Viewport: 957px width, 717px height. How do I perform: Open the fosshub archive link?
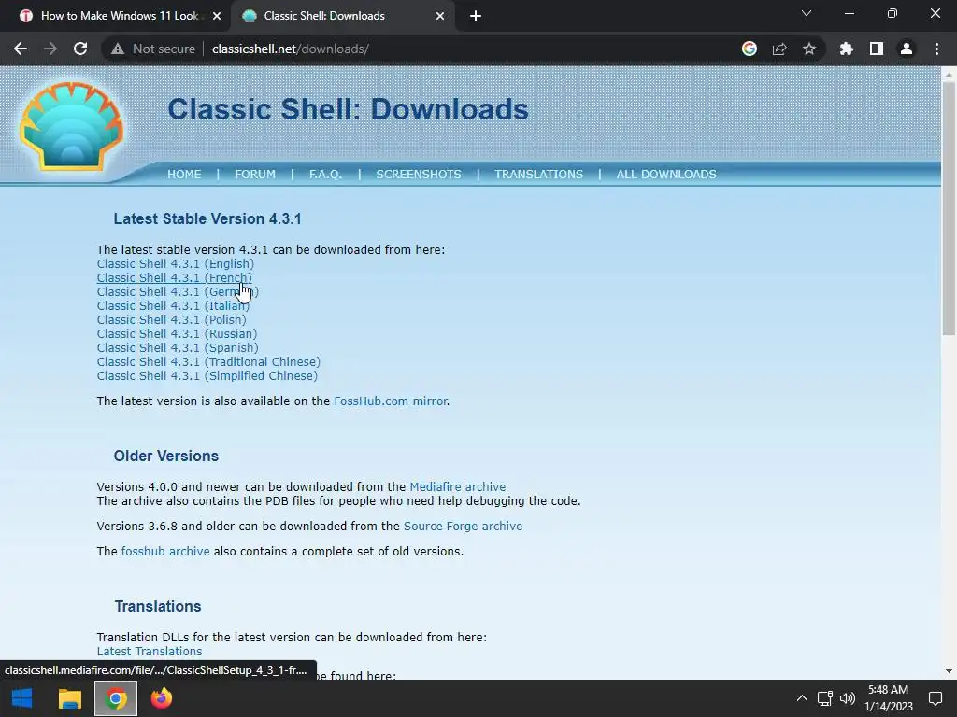[x=165, y=551]
